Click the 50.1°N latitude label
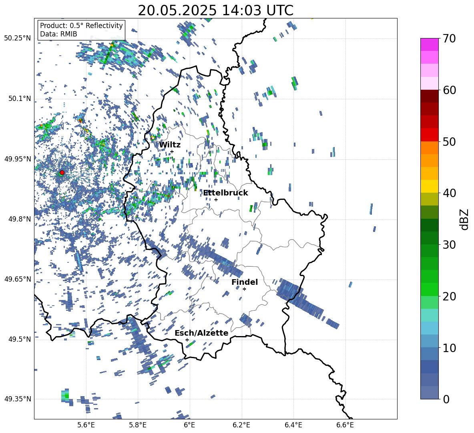Viewport: 474px width, 433px height. 20,99
